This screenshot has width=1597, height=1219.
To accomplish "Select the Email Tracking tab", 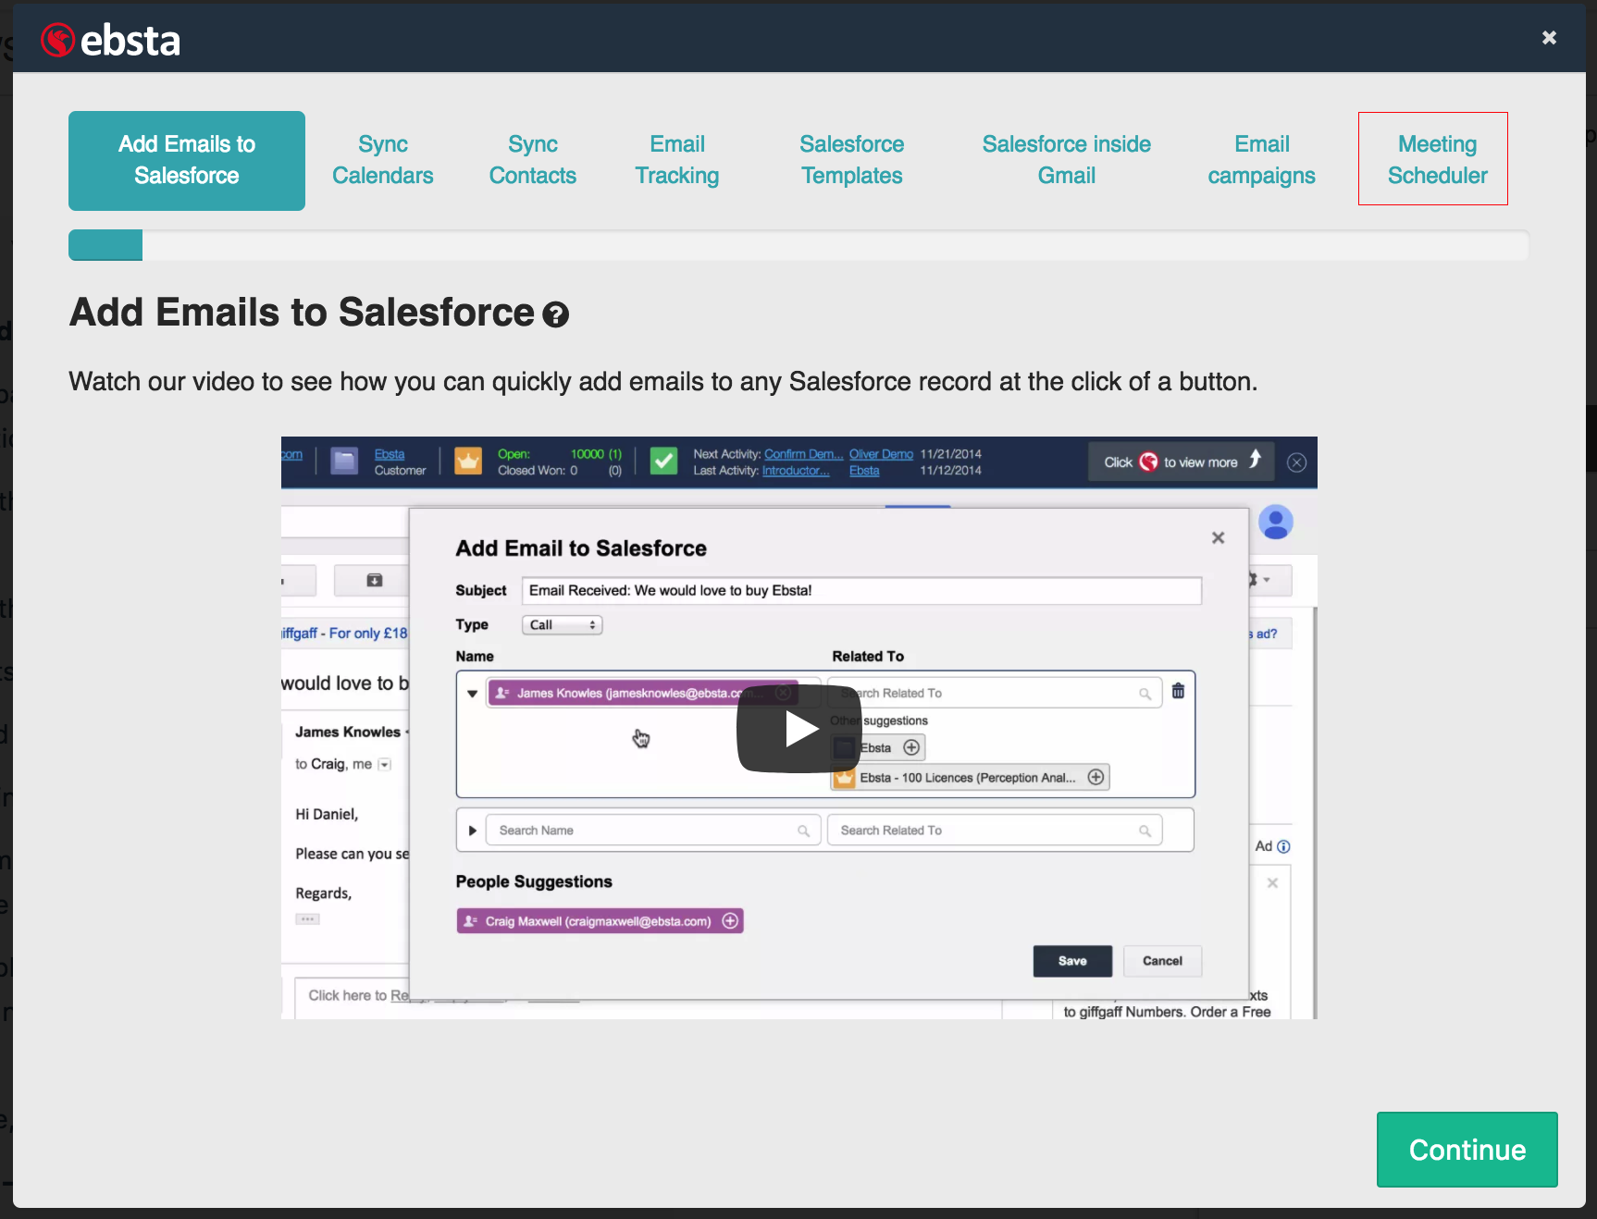I will coord(676,160).
